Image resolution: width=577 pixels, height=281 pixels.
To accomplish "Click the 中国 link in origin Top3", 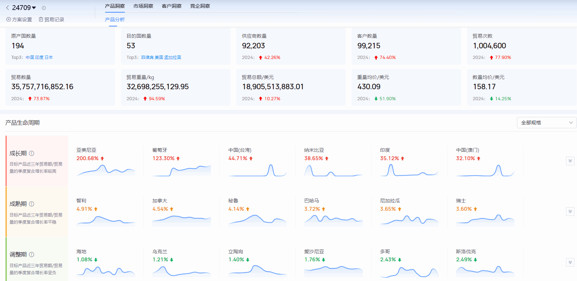I will pos(30,57).
